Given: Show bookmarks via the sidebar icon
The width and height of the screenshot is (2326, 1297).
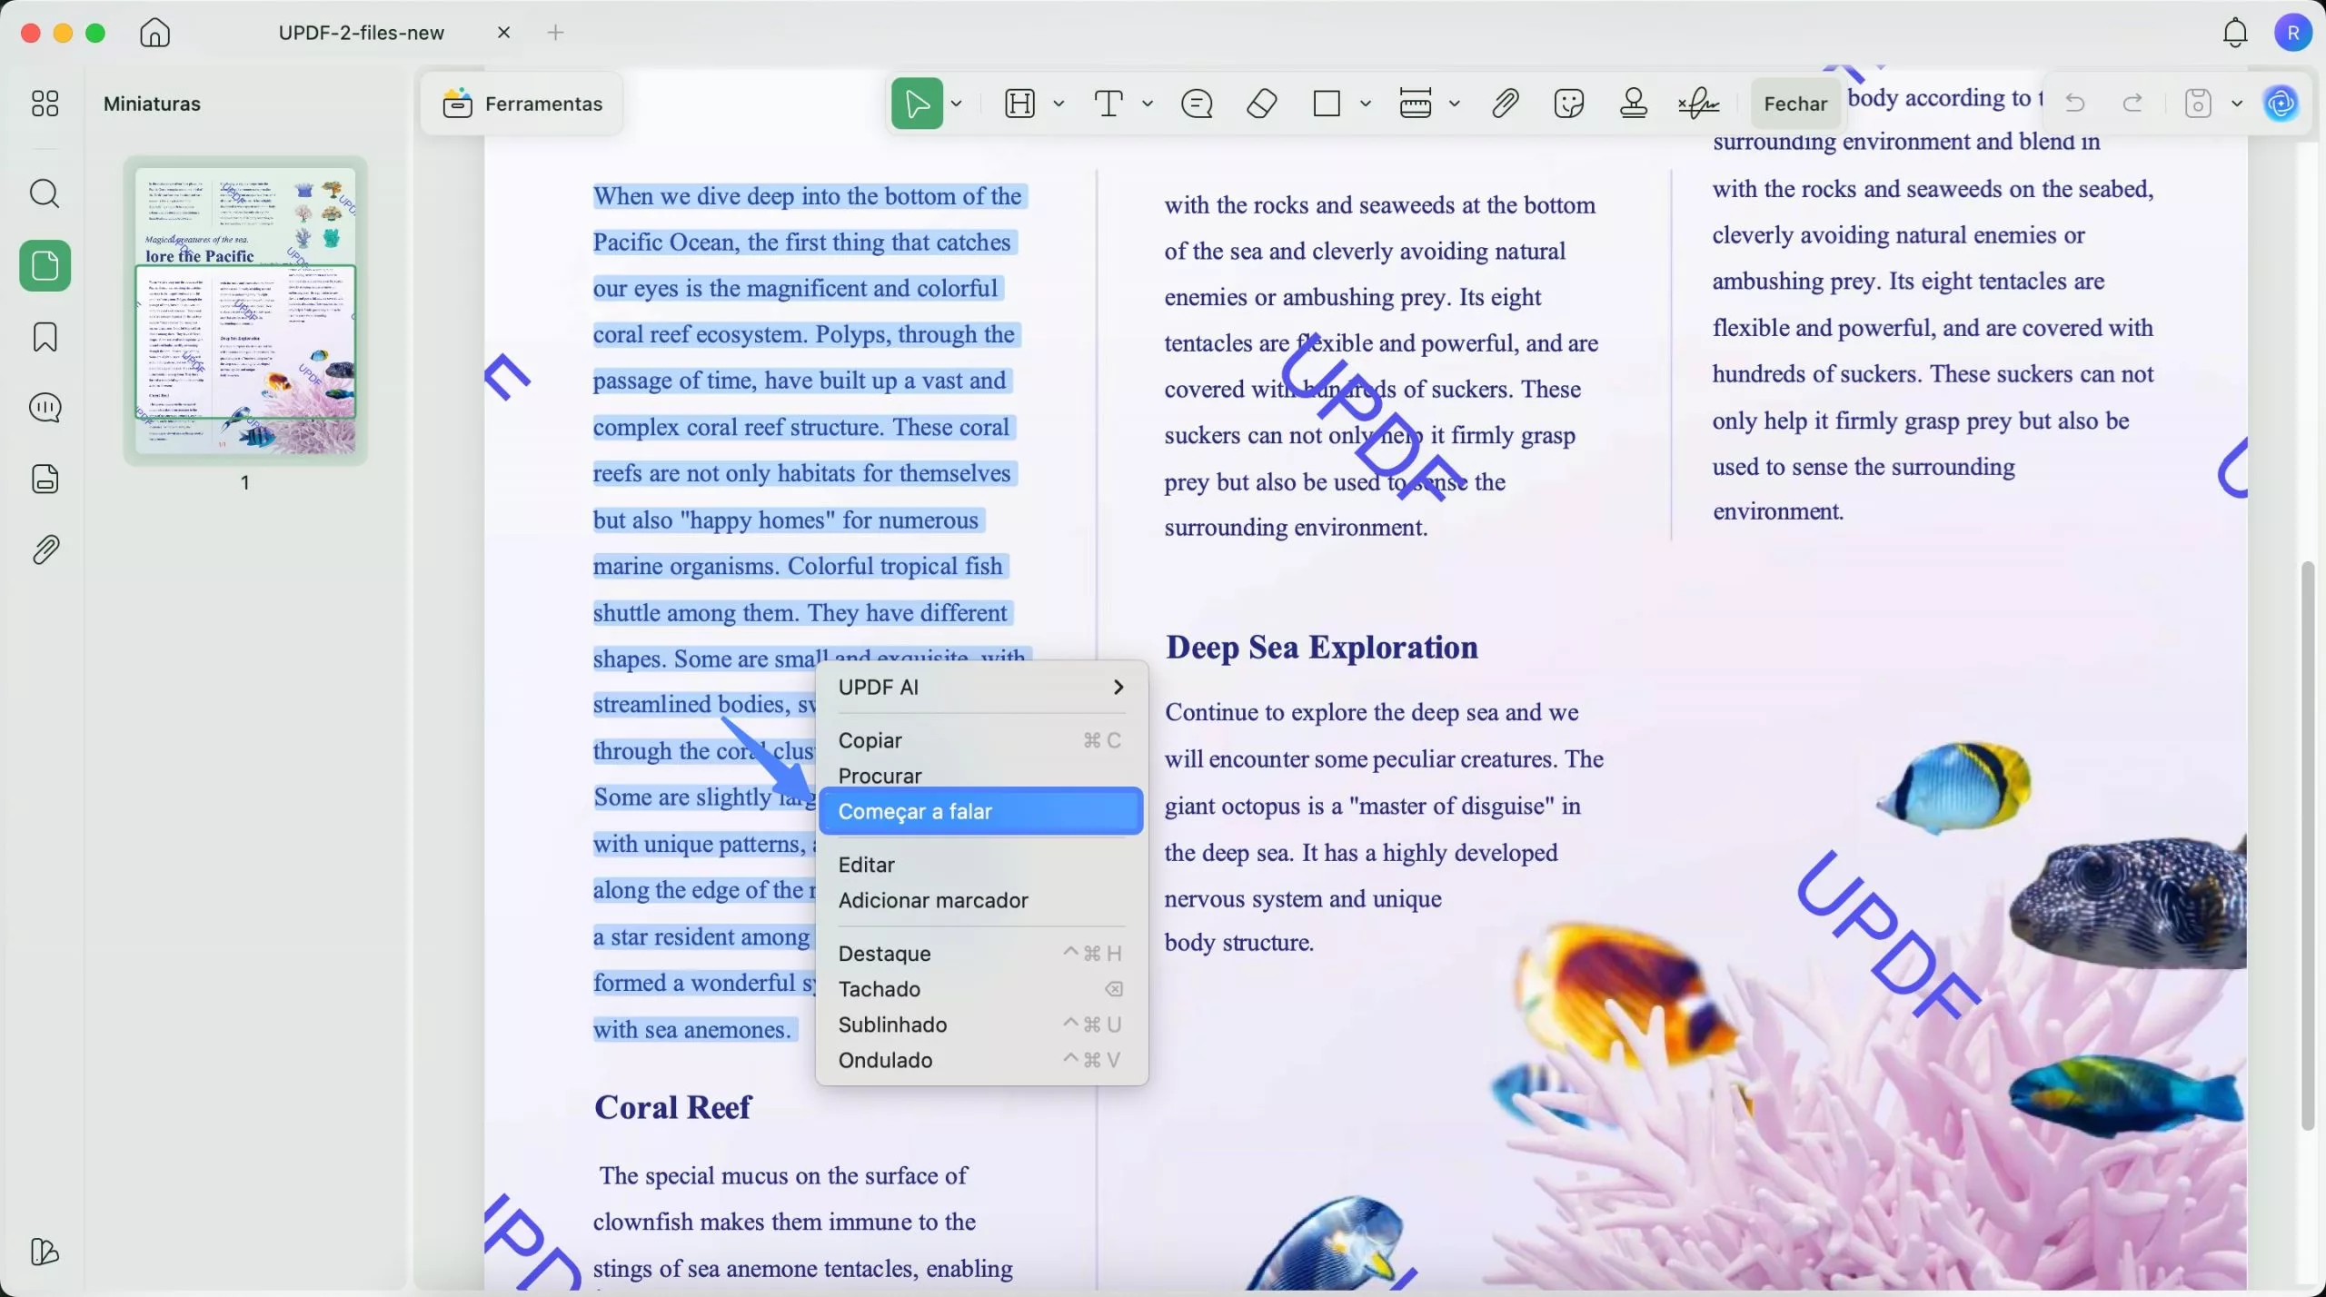Looking at the screenshot, I should pyautogui.click(x=45, y=337).
